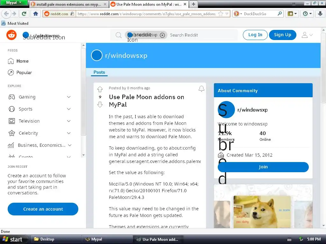Expand the Gaming category
The height and width of the screenshot is (244, 326).
69,97
